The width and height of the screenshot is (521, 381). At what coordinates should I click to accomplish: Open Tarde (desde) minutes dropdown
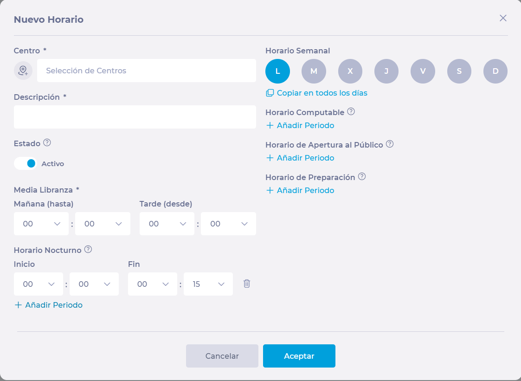tap(228, 224)
